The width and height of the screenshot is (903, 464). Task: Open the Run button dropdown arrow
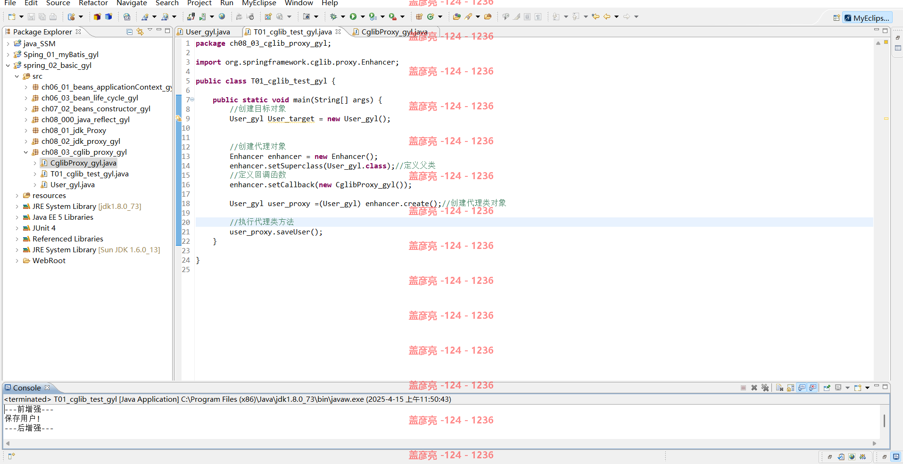[363, 17]
